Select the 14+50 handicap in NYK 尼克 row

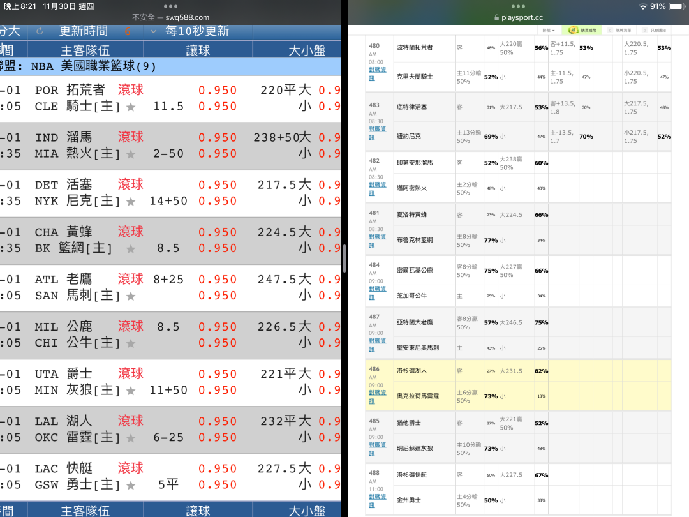click(x=168, y=201)
